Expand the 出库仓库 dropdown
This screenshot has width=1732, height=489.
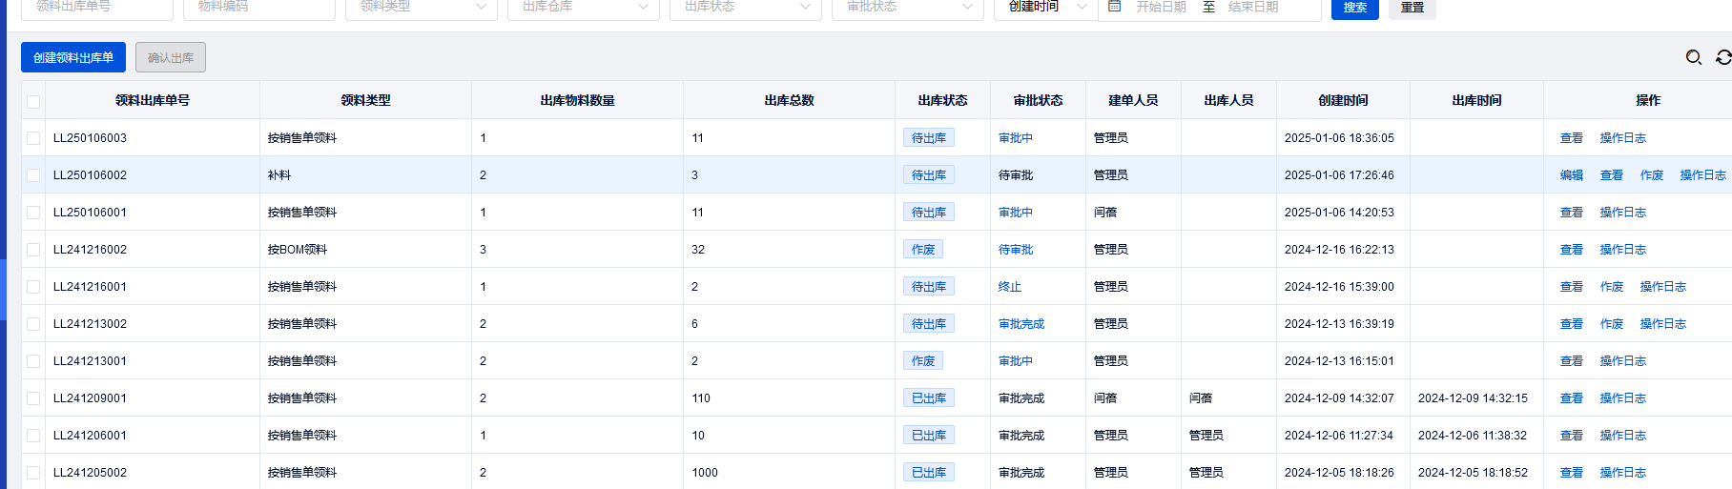click(583, 7)
